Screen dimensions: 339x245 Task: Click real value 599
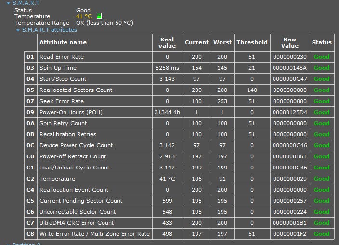(168, 201)
